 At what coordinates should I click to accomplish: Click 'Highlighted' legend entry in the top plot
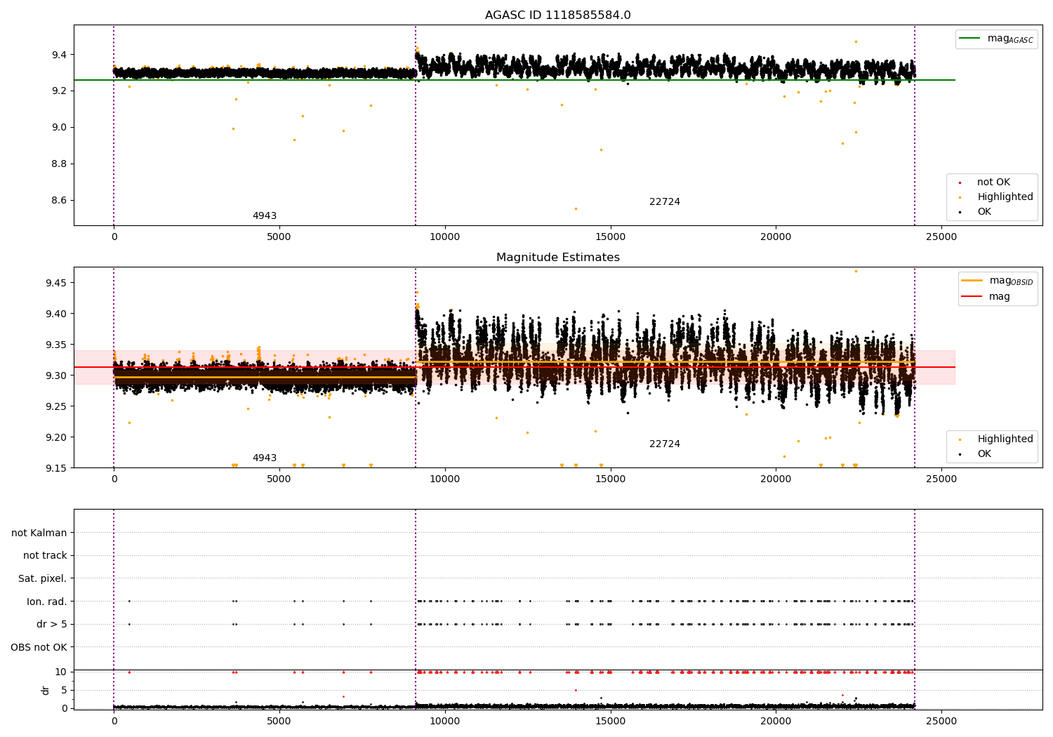[1005, 197]
